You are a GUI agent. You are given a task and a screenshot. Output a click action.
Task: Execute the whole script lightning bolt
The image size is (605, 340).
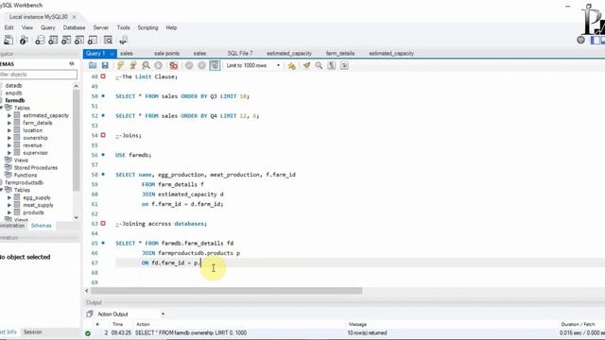pyautogui.click(x=120, y=65)
